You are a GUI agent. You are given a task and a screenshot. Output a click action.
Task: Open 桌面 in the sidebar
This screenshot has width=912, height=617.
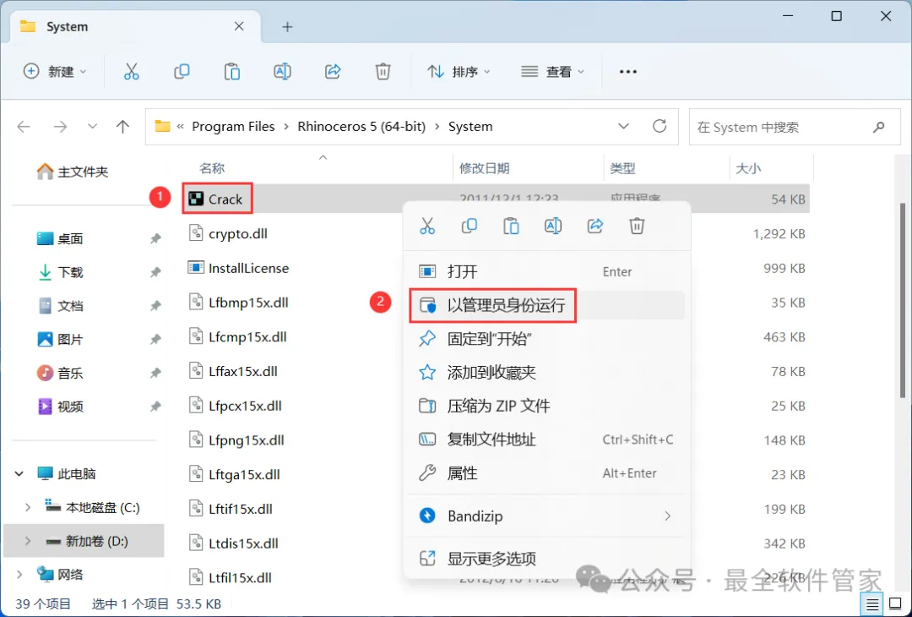(x=61, y=238)
